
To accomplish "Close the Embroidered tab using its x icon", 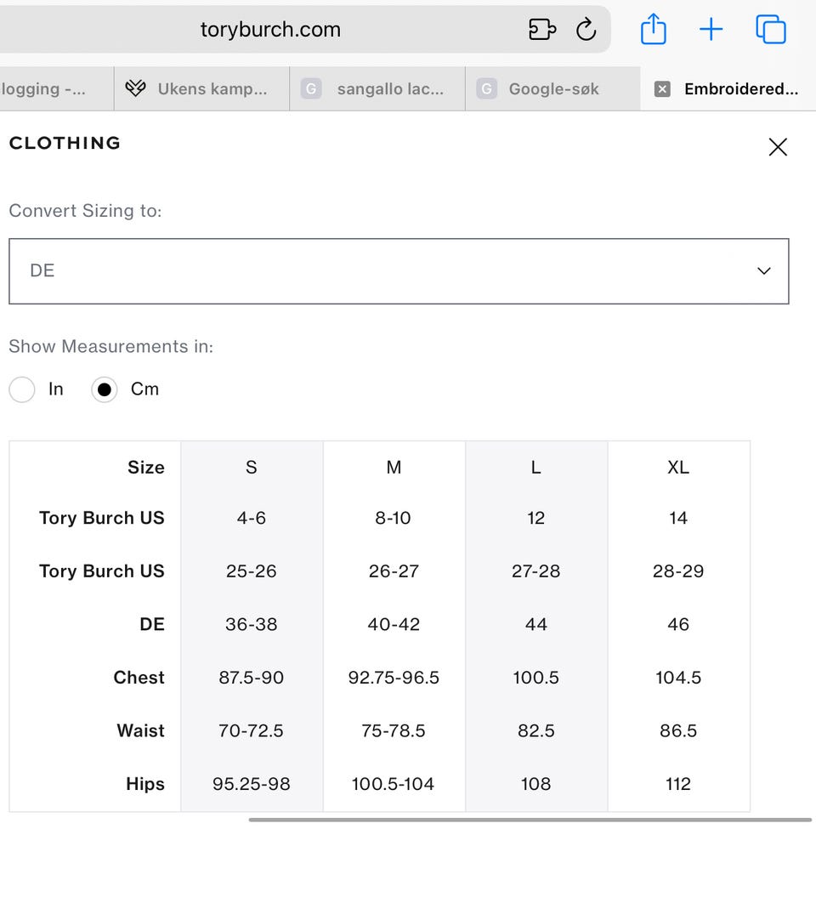I will pyautogui.click(x=663, y=89).
